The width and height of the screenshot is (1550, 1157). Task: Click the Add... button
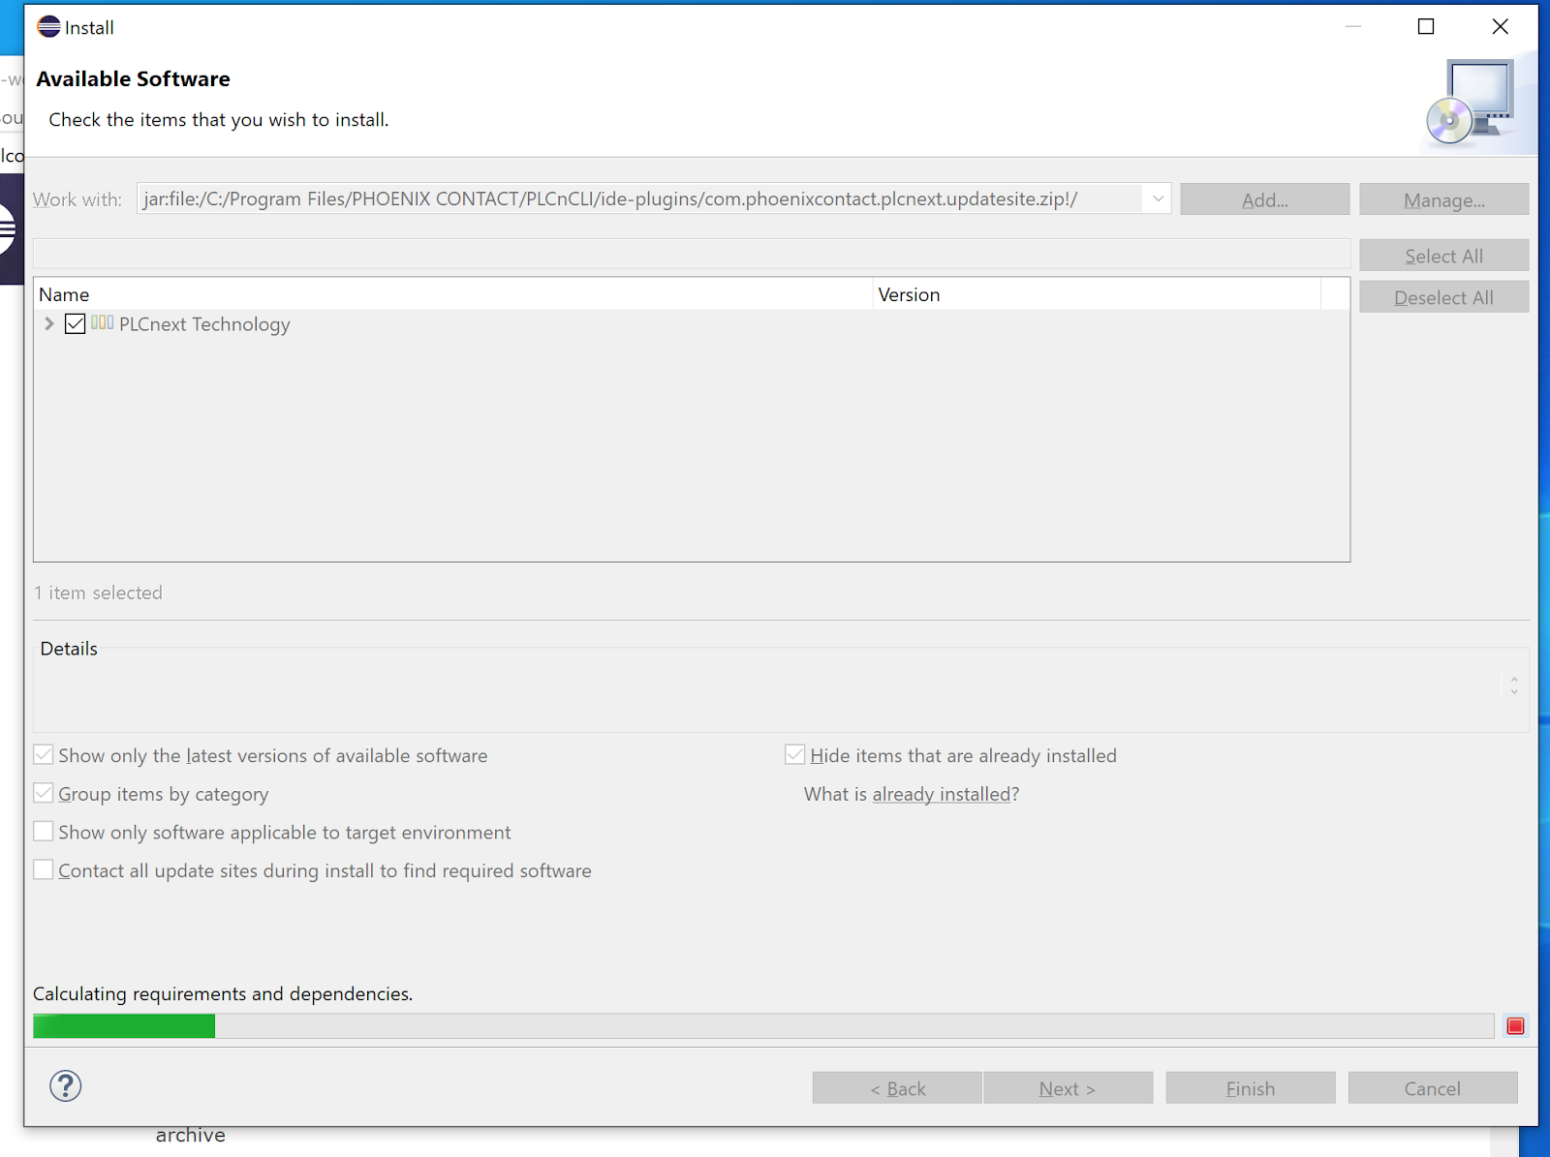click(1264, 199)
